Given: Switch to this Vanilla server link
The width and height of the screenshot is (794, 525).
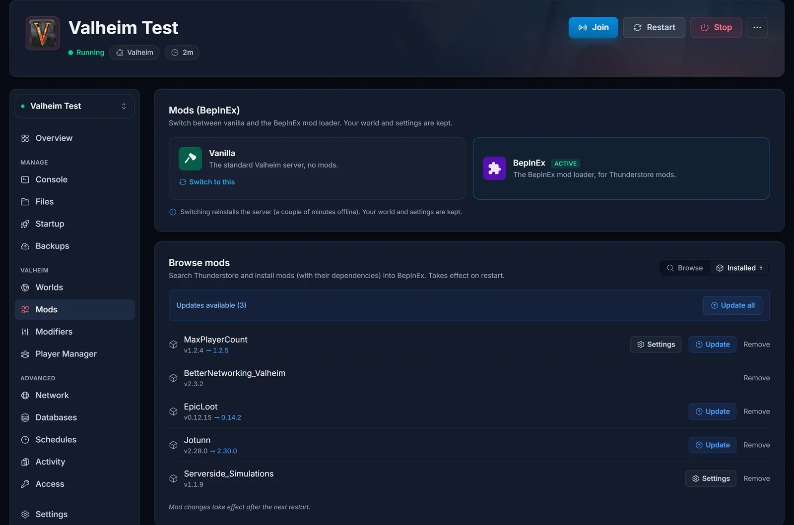Looking at the screenshot, I should click(207, 182).
